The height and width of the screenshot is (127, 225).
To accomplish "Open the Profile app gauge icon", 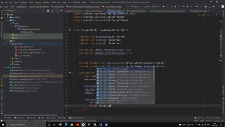I will [x=184, y=6].
